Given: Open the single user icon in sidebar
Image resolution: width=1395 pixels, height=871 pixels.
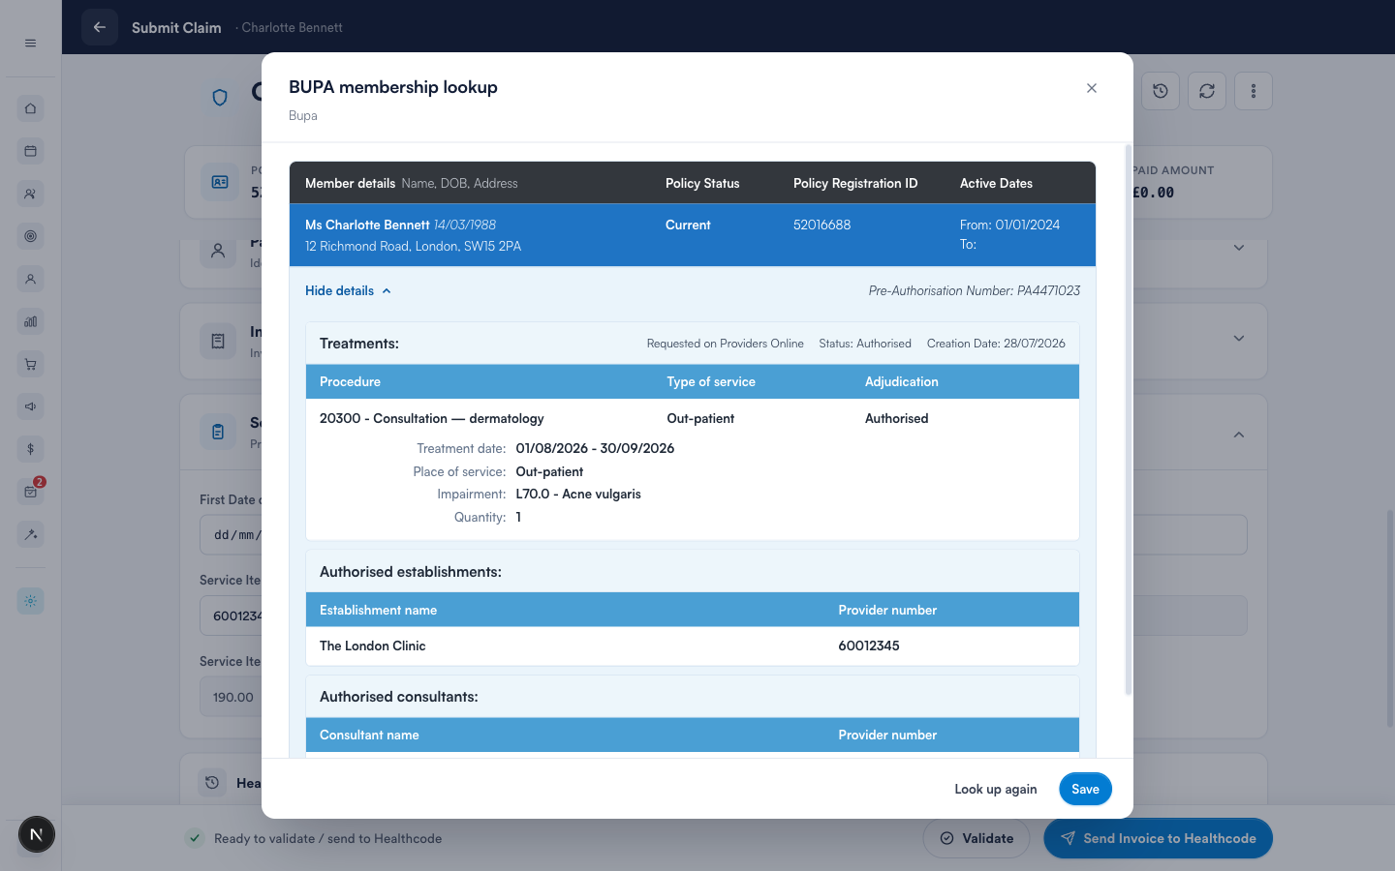Looking at the screenshot, I should click(x=30, y=279).
